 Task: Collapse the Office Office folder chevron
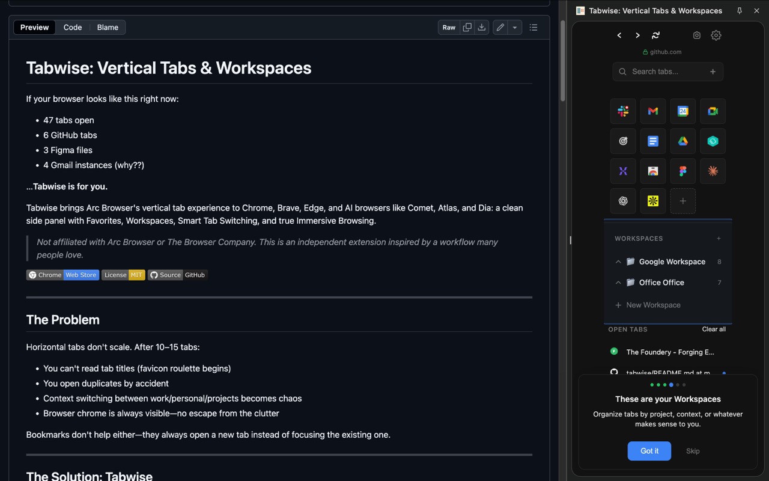pyautogui.click(x=618, y=283)
